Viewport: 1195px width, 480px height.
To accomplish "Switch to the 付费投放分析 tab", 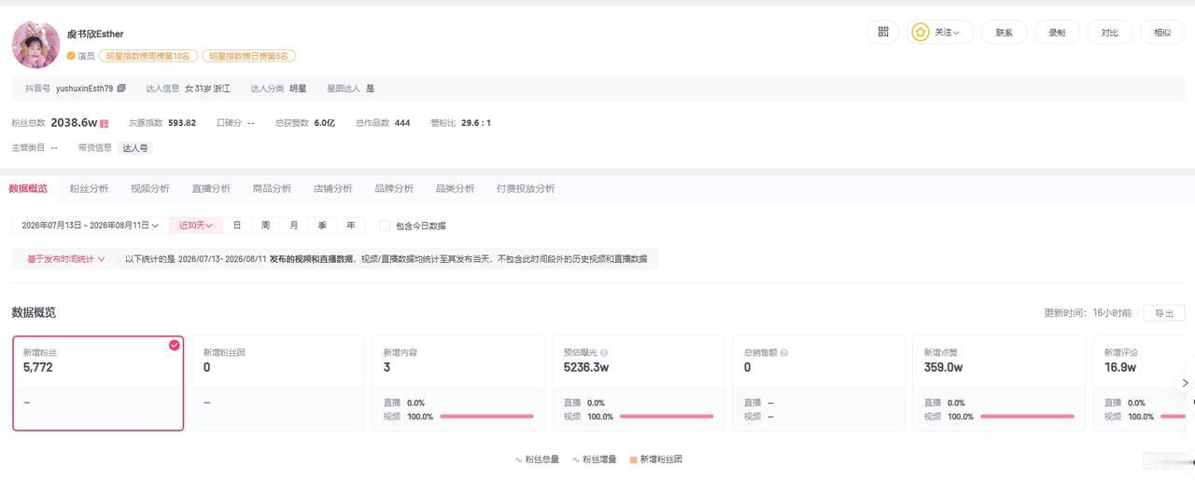I will click(x=526, y=188).
